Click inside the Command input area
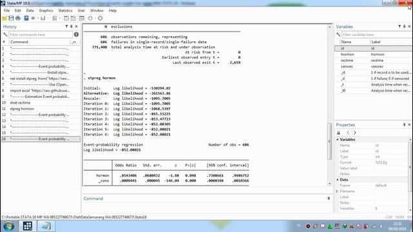Image resolution: width=413 pixels, height=232 pixels. [x=206, y=208]
